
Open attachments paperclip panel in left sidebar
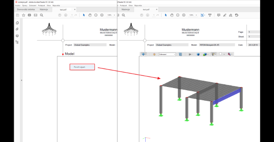coord(17,29)
